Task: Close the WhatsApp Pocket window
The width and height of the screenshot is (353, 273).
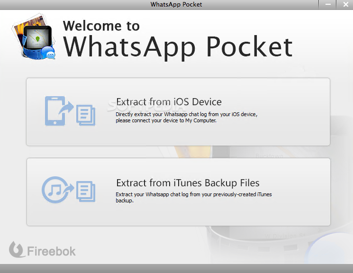Action: point(345,5)
